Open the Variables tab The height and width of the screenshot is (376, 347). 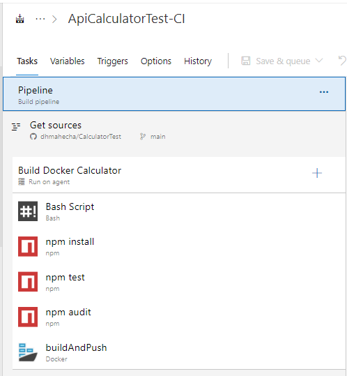click(x=68, y=61)
